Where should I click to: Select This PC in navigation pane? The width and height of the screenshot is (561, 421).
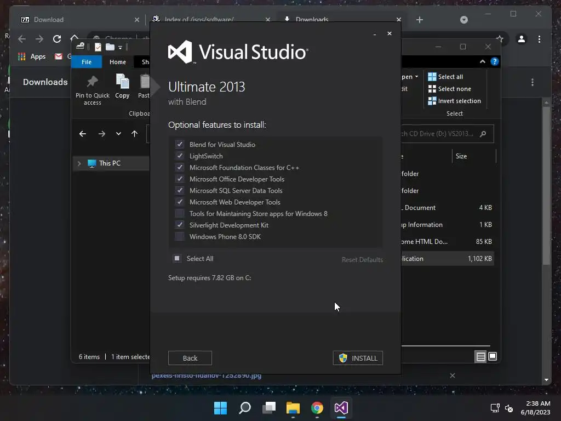coord(110,163)
